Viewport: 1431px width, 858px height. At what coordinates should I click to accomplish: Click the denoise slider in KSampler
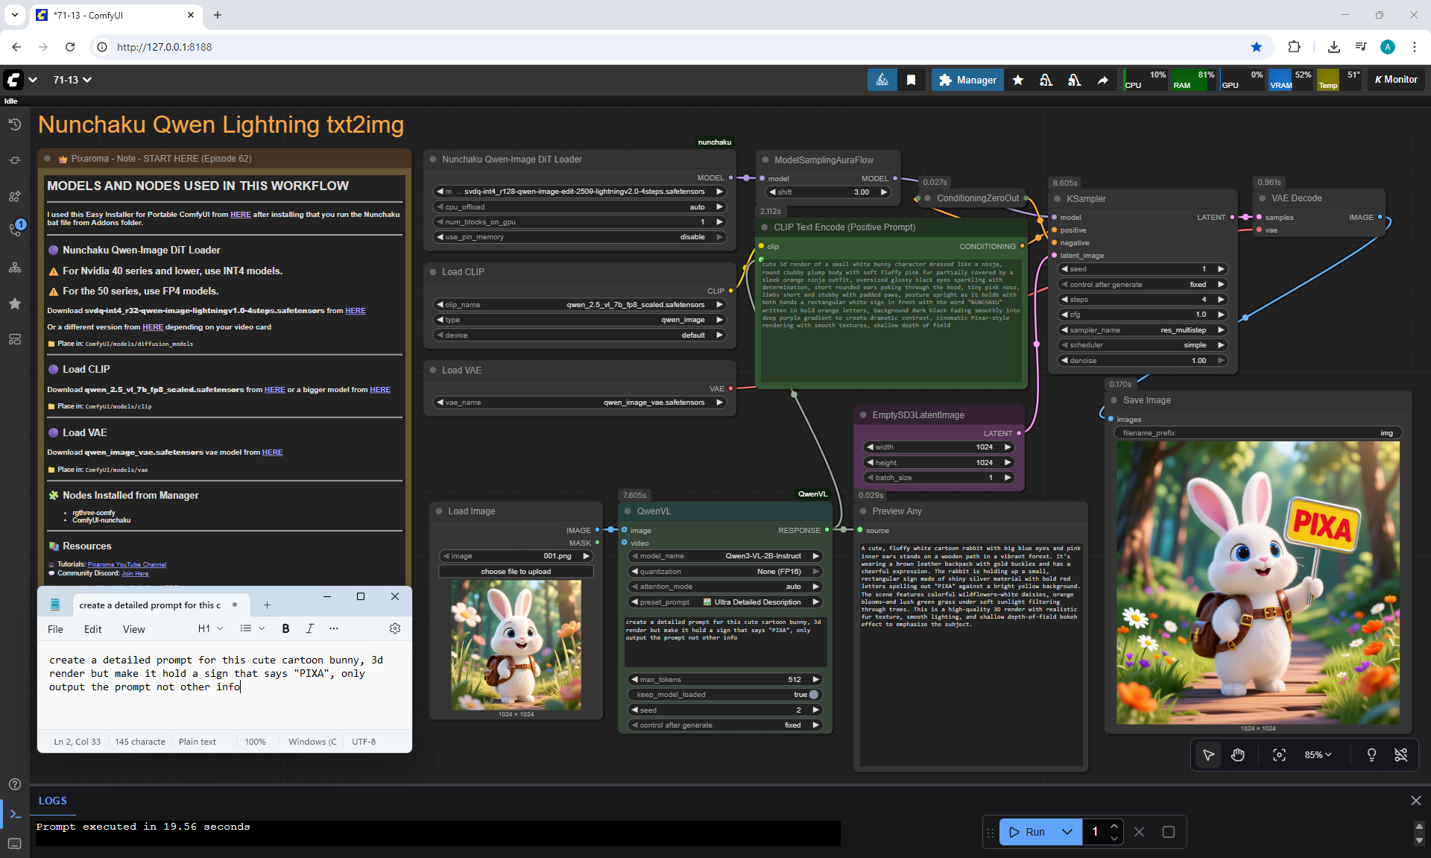pos(1142,361)
